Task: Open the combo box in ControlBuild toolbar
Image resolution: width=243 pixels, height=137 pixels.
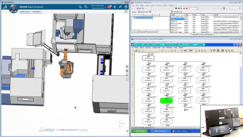Action: (193, 8)
